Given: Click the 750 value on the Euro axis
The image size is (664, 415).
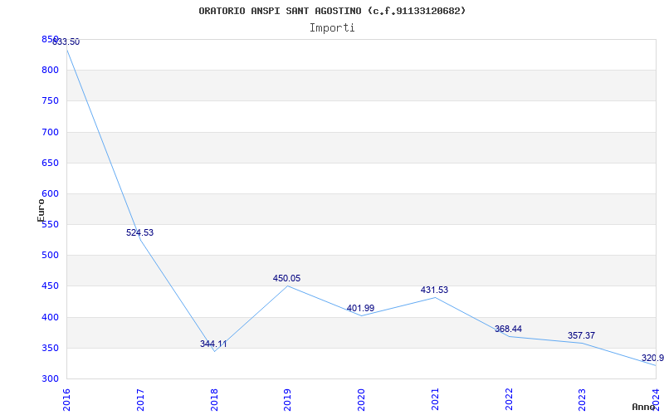Looking at the screenshot, I should [x=49, y=101].
